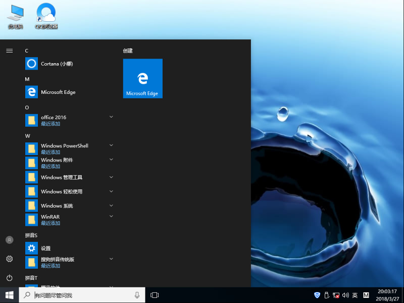Expand the Windows 附件 chevron
Screen dimensions: 404x303
(x=111, y=160)
